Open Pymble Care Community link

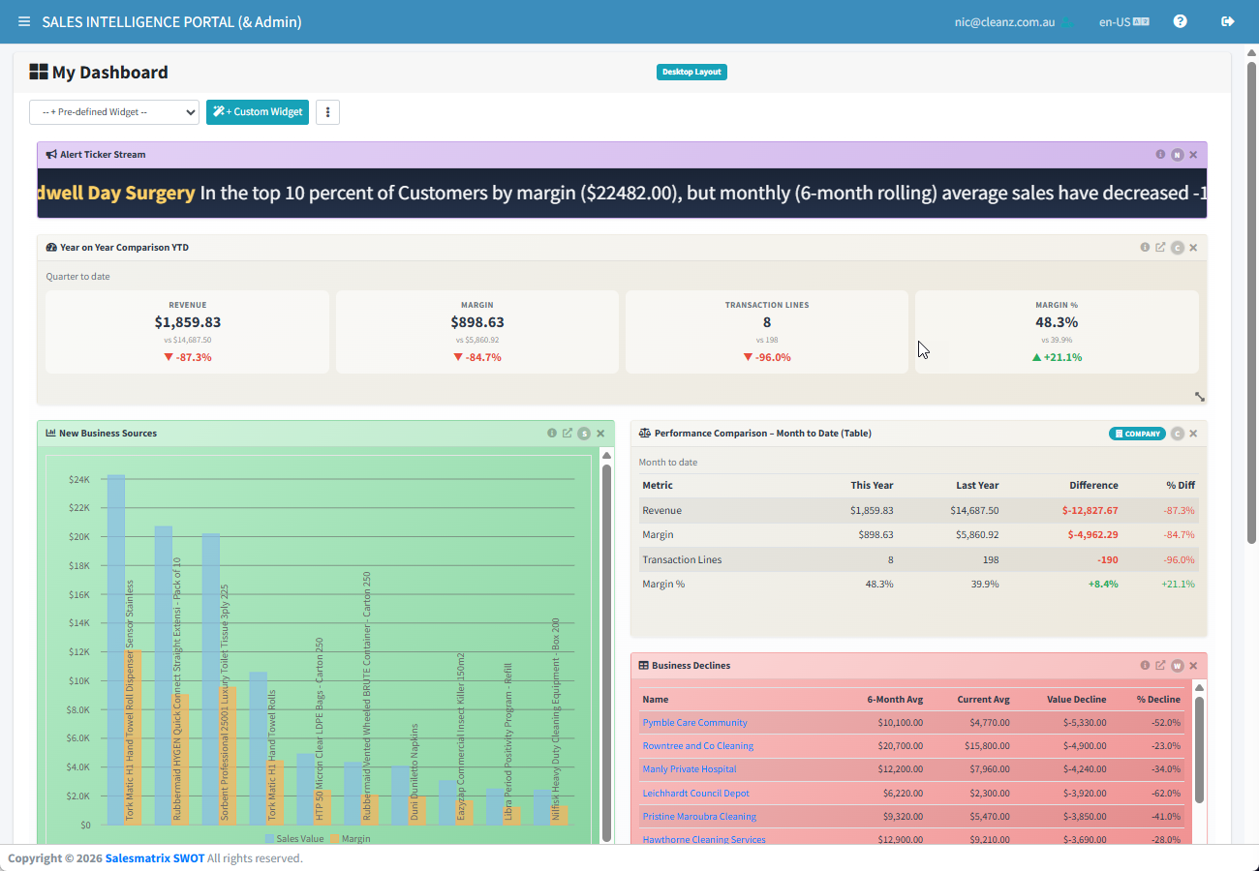[x=694, y=723]
